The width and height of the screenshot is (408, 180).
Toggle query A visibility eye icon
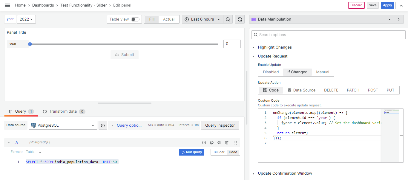pyautogui.click(x=219, y=143)
